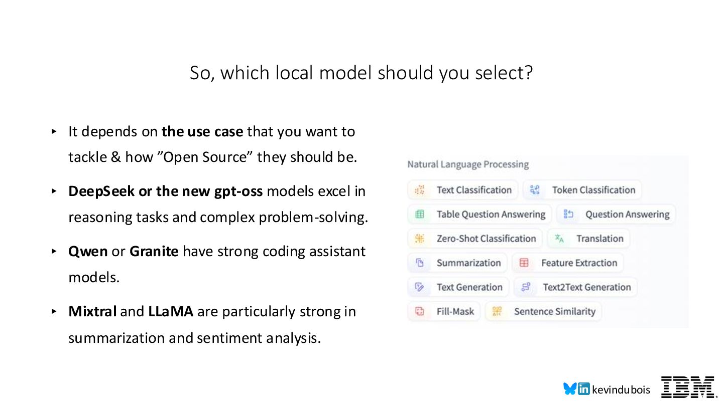Click the Bluesky butterfly icon
The height and width of the screenshot is (406, 723).
tap(570, 389)
